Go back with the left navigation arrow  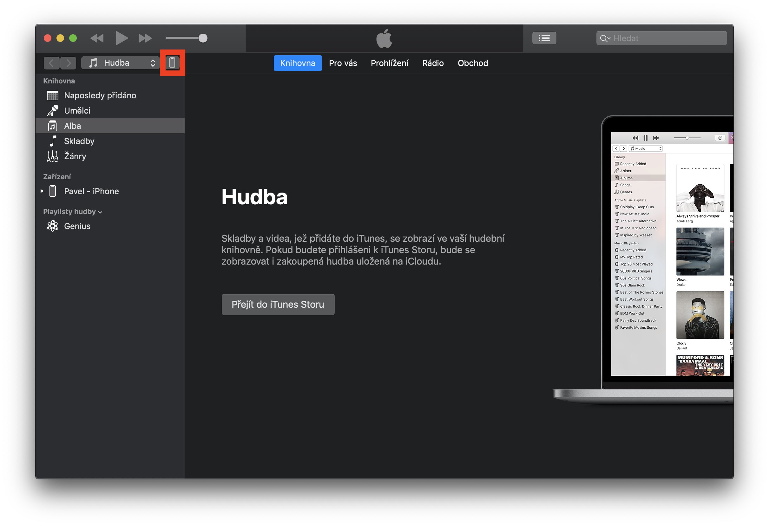(x=52, y=63)
